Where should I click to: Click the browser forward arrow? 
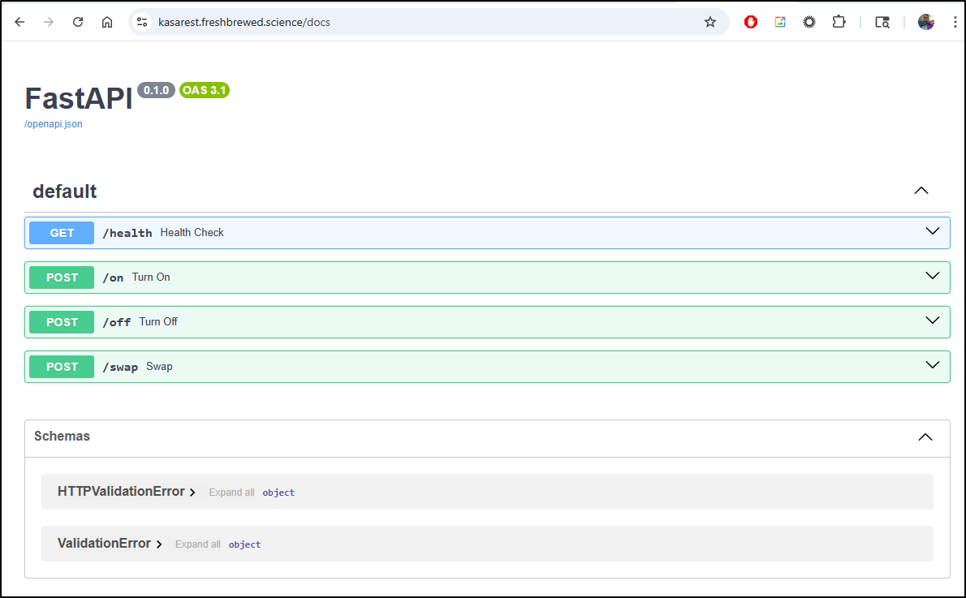(x=49, y=22)
